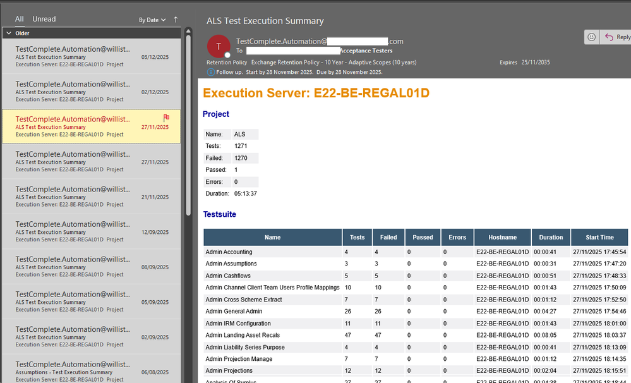
Task: Reverse sort order with the up arrow
Action: coord(176,20)
